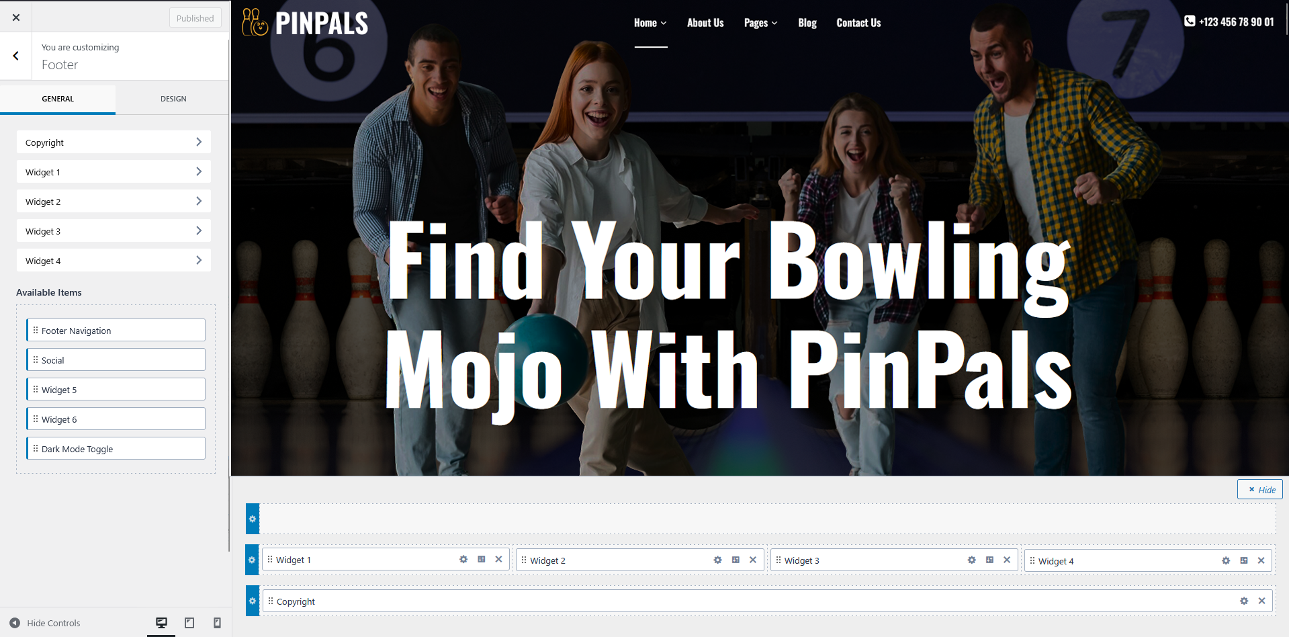Toggle Hide Controls at panel bottom

coord(45,623)
